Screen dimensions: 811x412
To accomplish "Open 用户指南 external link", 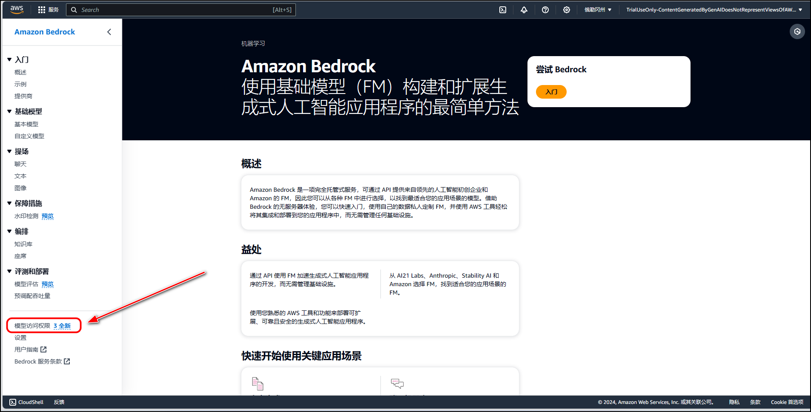I will (x=26, y=349).
